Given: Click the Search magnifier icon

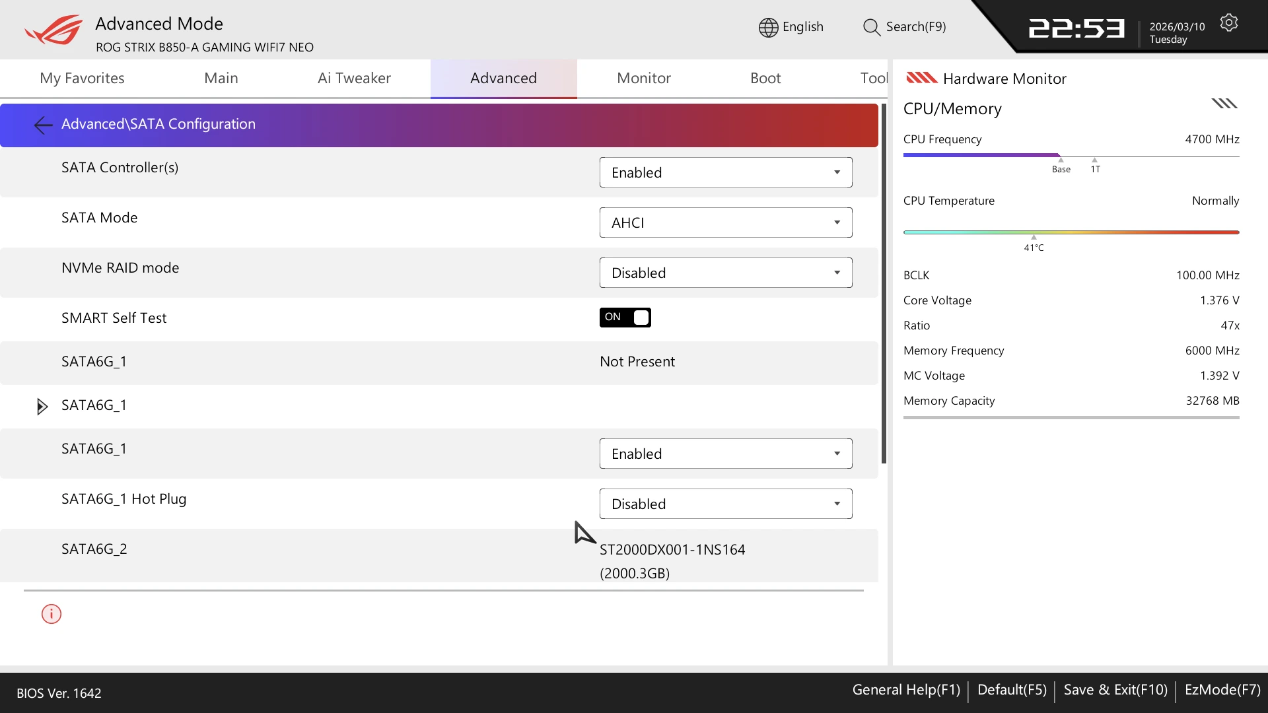Looking at the screenshot, I should click(871, 27).
